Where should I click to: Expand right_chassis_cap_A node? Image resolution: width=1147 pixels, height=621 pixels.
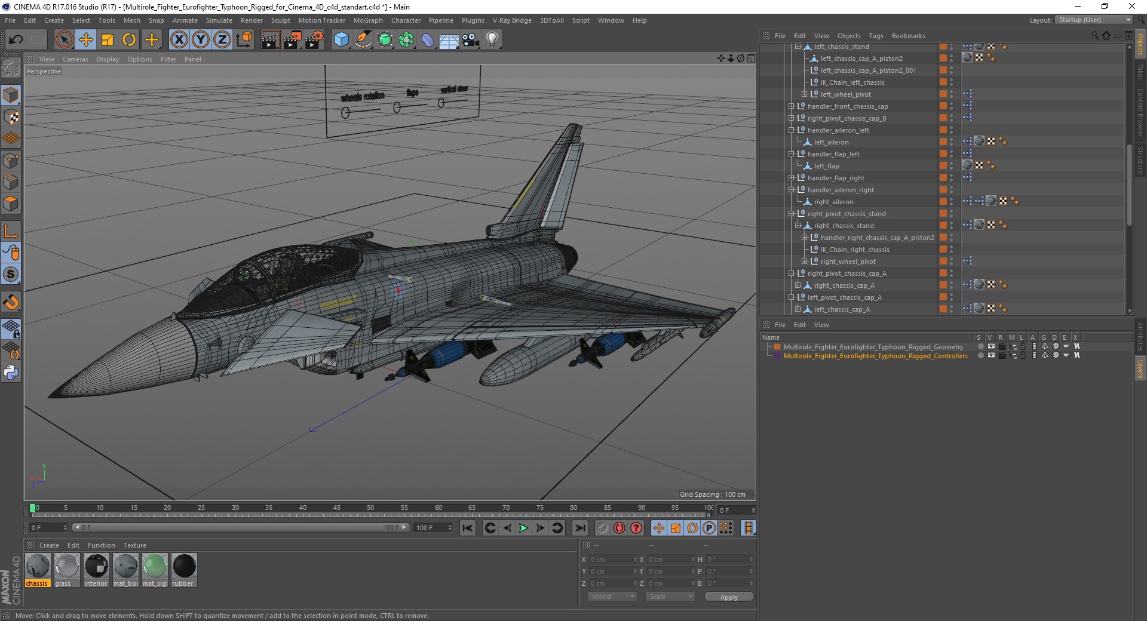click(x=798, y=285)
